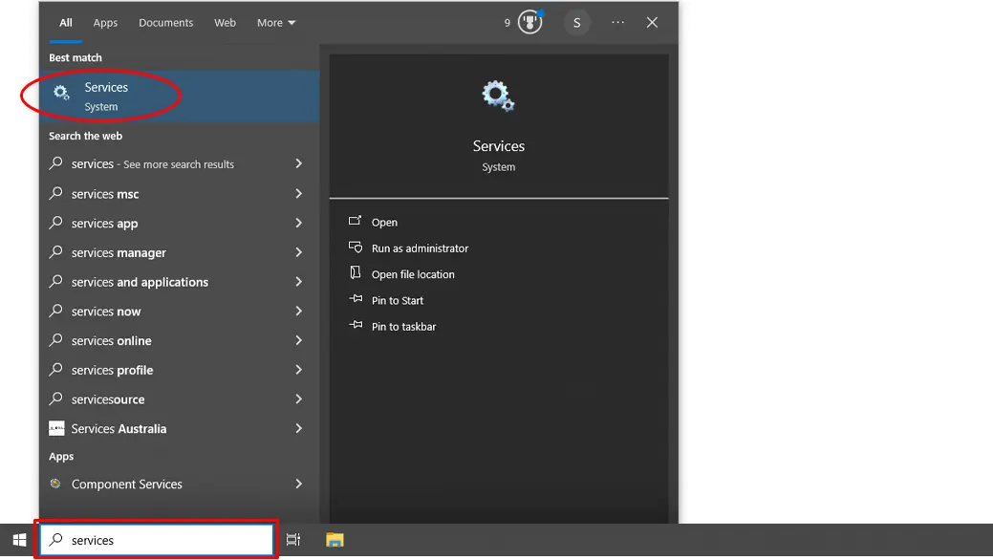The image size is (993, 560).
Task: Open the user account avatar labeled S
Action: point(576,23)
